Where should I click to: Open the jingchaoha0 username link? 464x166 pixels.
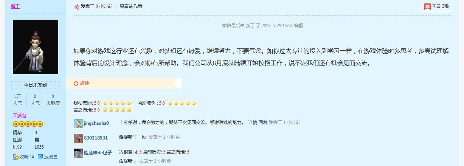click(96, 123)
